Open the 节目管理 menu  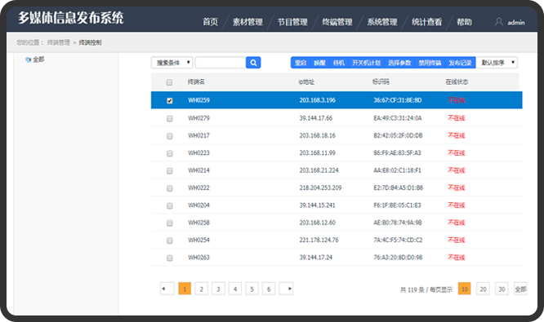point(292,22)
